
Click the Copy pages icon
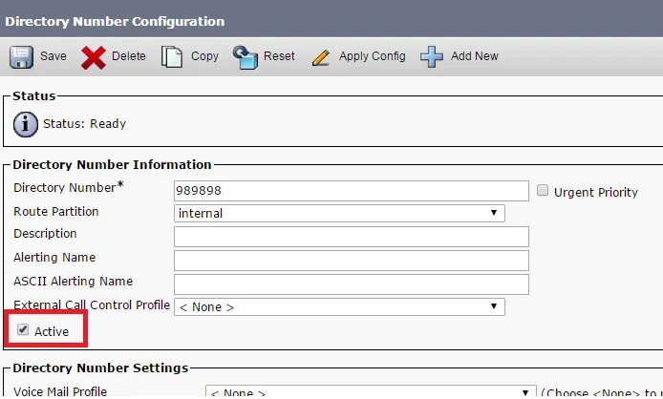click(172, 56)
